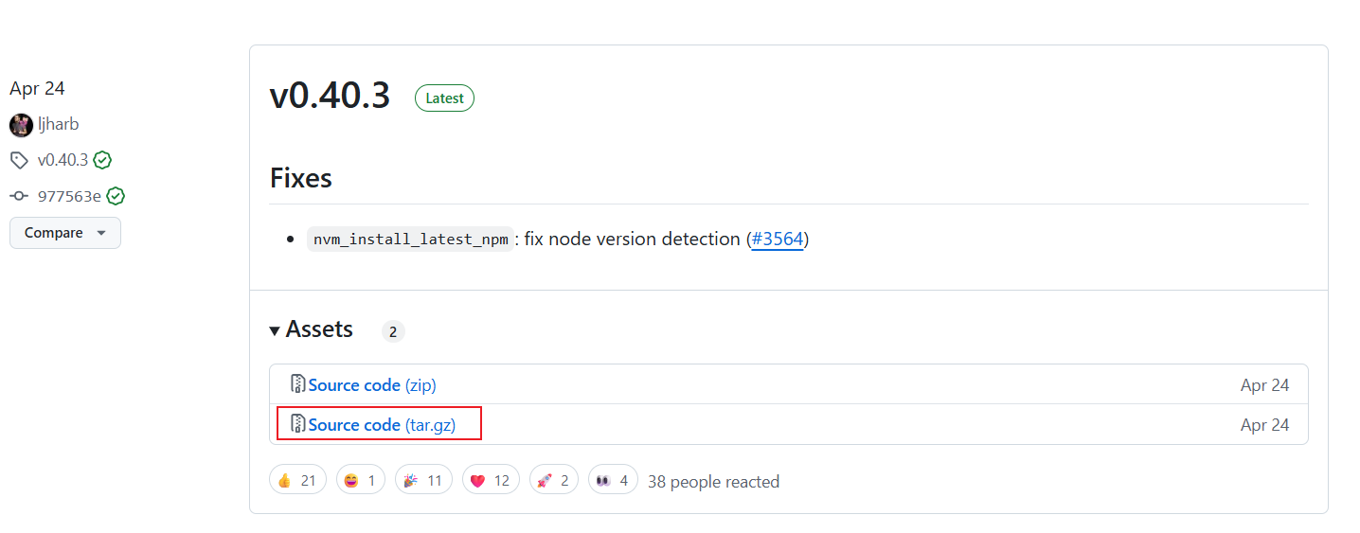Click verified checkmark next to v0.40.3 tag
Image resolution: width=1360 pixels, height=533 pixels.
(102, 160)
